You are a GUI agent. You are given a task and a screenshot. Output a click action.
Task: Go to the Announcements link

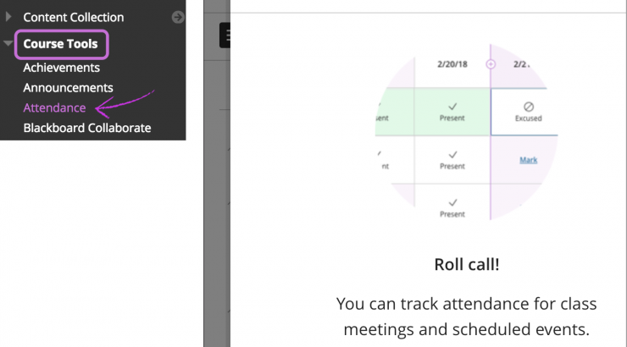[68, 88]
